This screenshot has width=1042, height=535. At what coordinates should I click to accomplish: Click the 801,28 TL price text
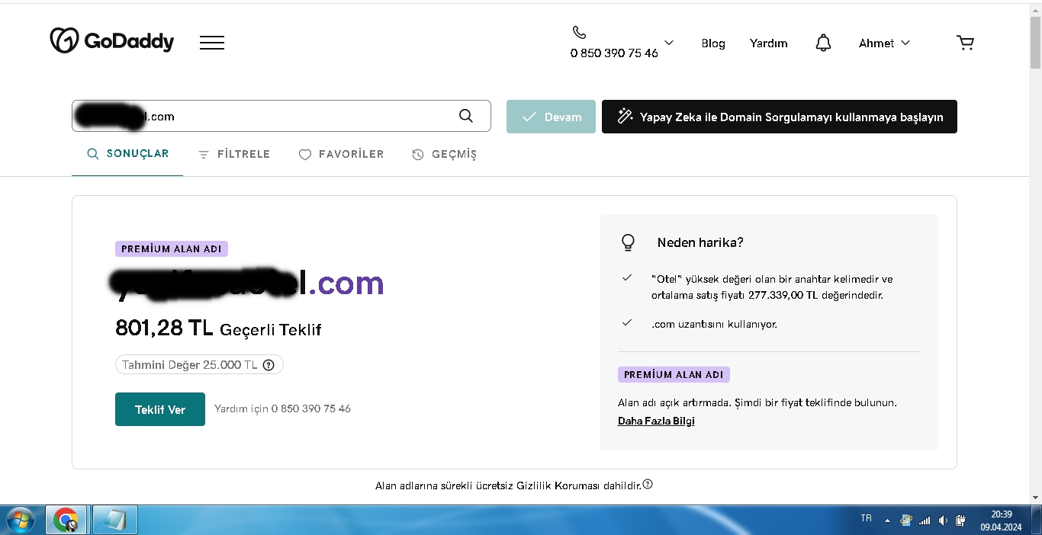coord(164,328)
